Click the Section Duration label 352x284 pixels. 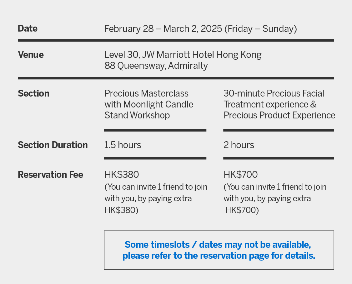coord(53,145)
